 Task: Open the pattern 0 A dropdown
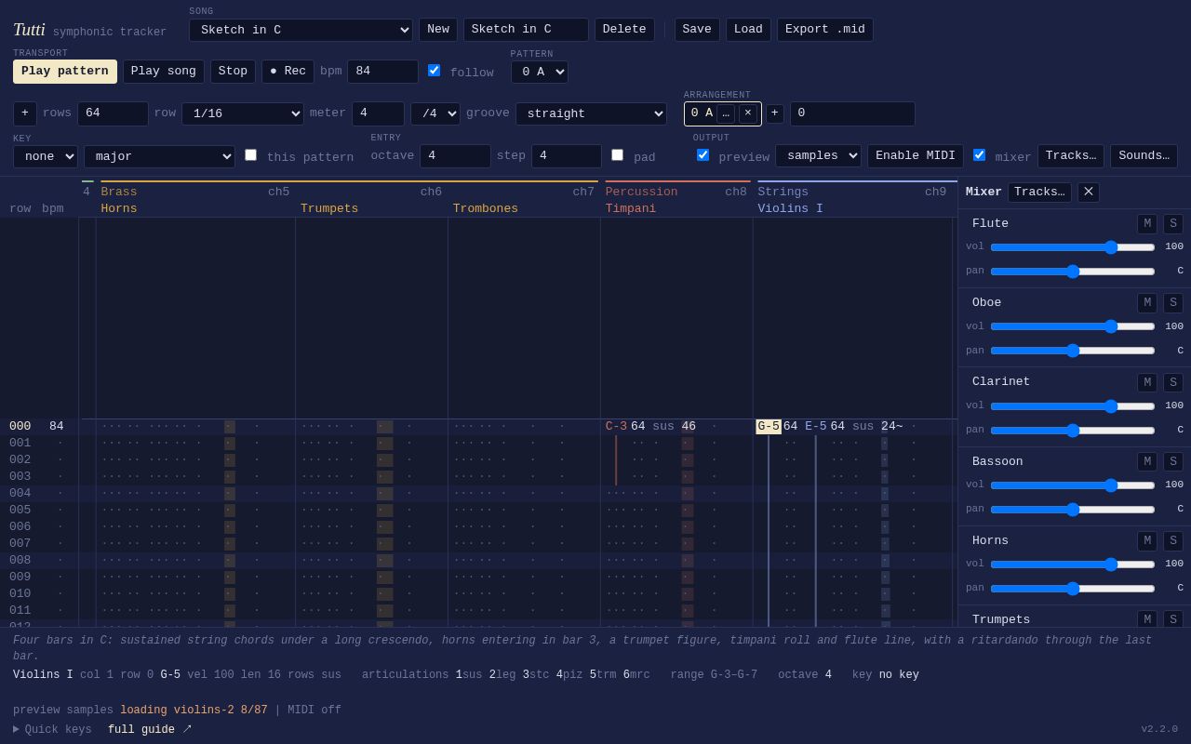point(540,73)
